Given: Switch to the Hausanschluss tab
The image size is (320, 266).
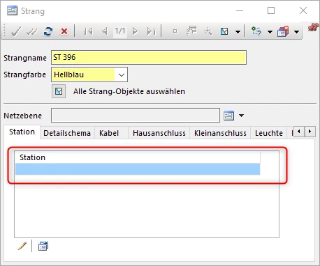Looking at the screenshot, I should click(x=159, y=133).
